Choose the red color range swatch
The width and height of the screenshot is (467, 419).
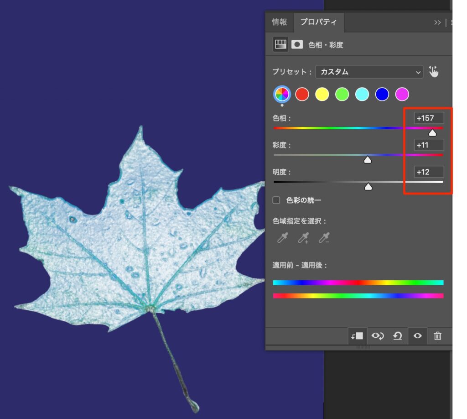[x=302, y=94]
